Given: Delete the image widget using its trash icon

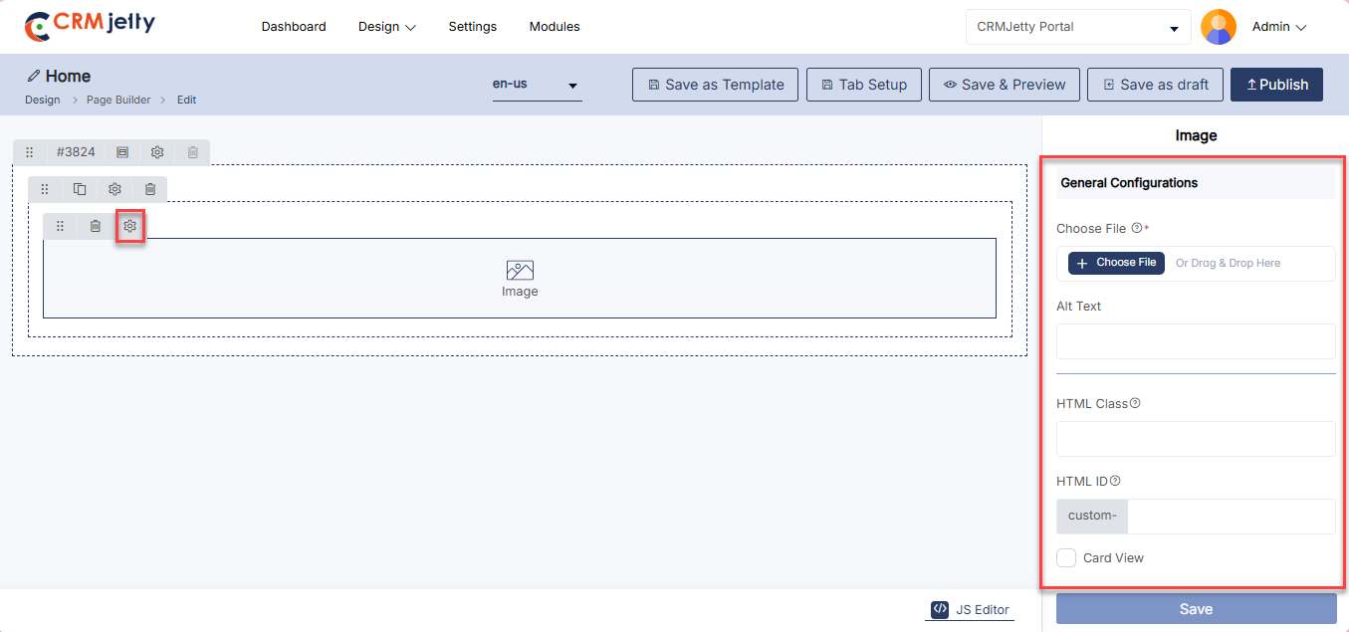Looking at the screenshot, I should point(95,226).
